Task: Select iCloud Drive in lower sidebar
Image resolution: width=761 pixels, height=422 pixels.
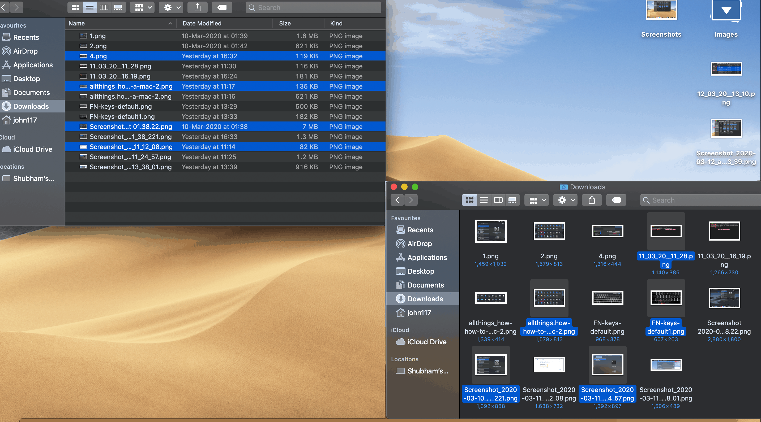Action: pos(427,342)
